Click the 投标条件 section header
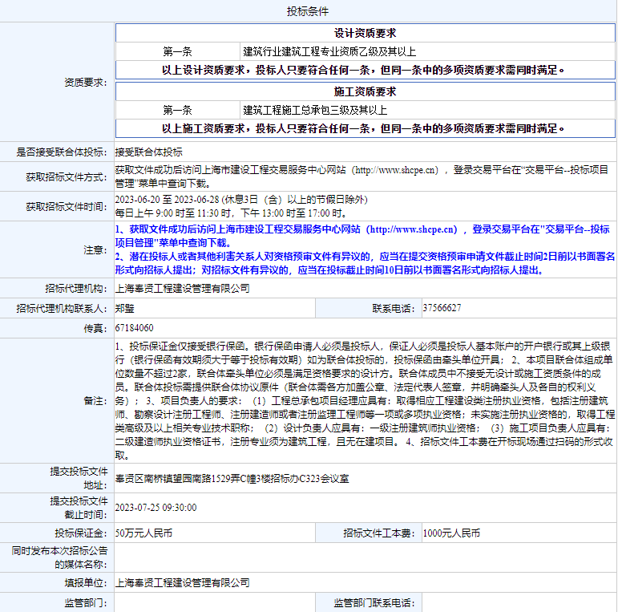This screenshot has height=612, width=618. 308,11
